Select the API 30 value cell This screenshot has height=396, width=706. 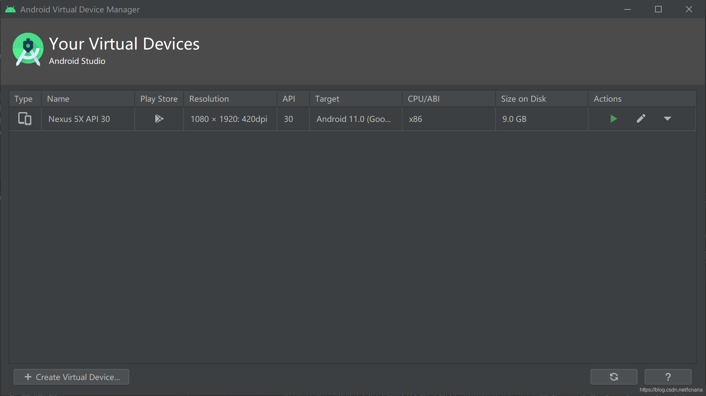pyautogui.click(x=293, y=119)
